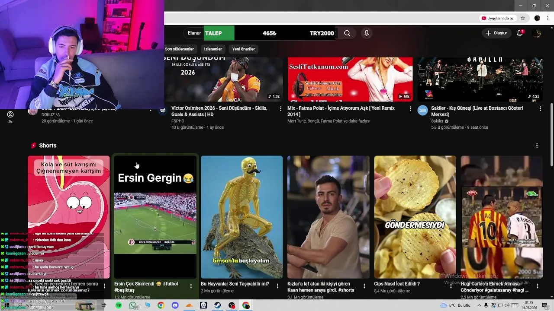This screenshot has height=311, width=554.
Task: Open options for Victor Osimhen 2026 video
Action: point(280,108)
